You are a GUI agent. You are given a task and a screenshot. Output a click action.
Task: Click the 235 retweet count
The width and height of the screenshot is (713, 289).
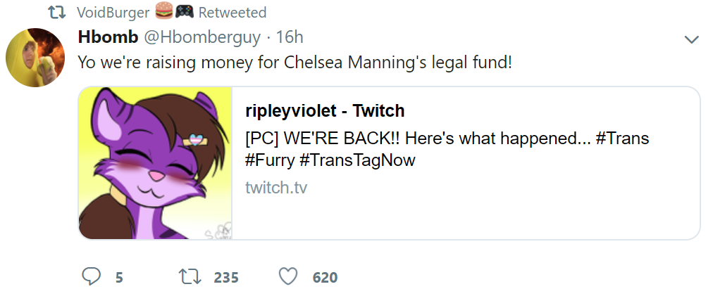pyautogui.click(x=226, y=277)
